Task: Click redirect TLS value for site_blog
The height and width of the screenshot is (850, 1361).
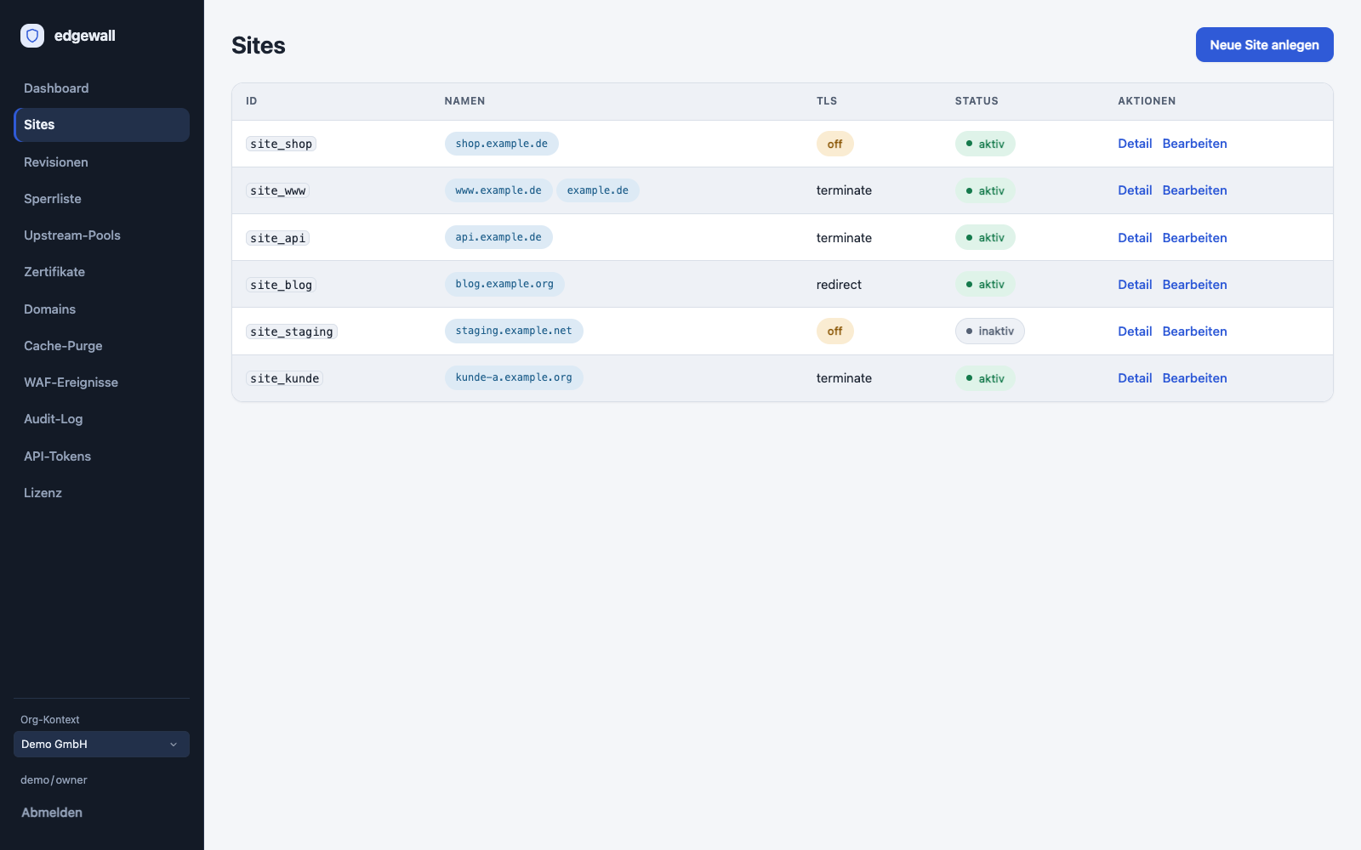Action: (839, 285)
